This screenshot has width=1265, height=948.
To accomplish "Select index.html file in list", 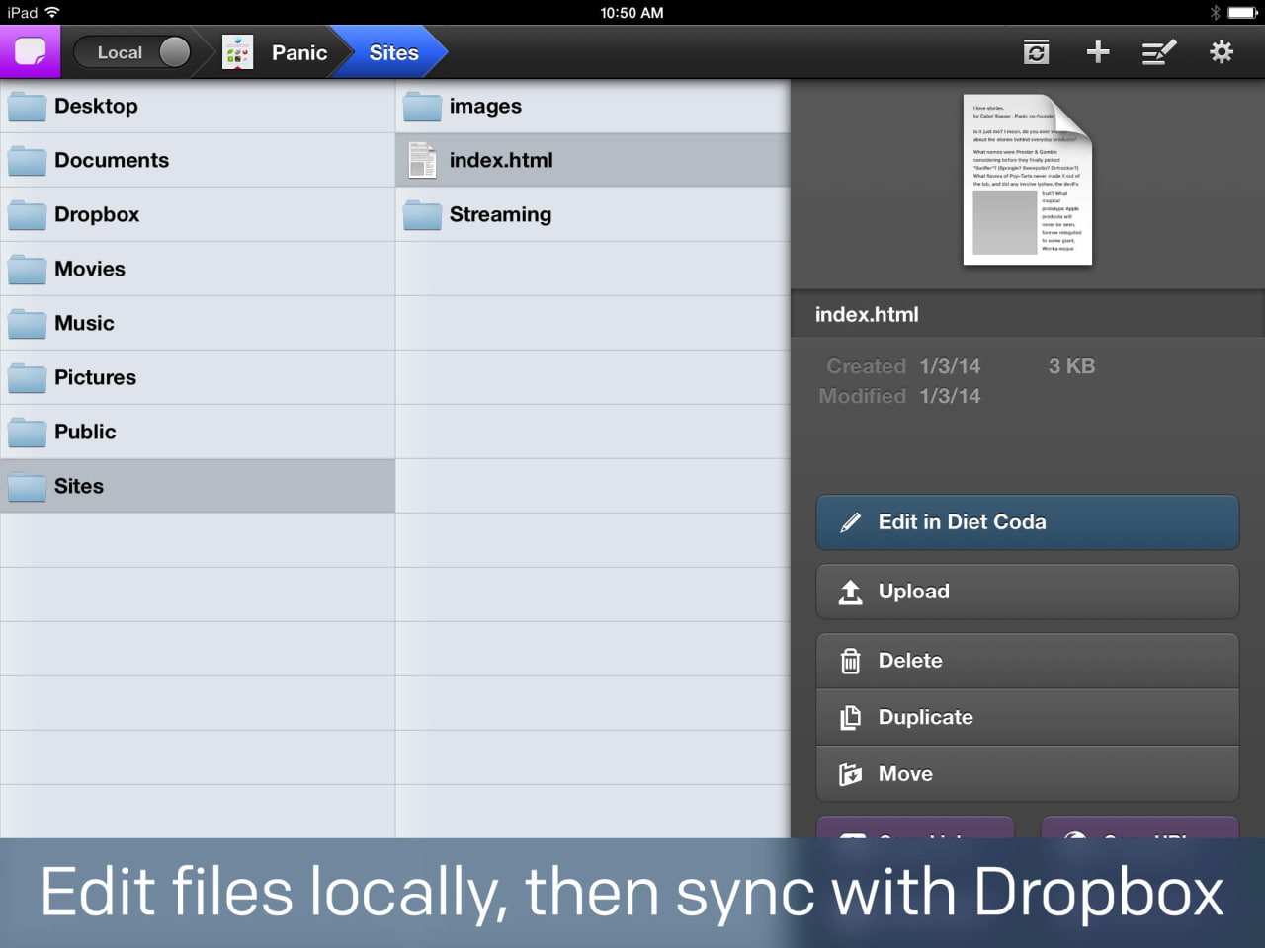I will tap(500, 160).
